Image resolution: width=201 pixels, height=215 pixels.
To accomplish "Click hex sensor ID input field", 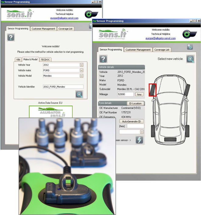I will [136, 126].
